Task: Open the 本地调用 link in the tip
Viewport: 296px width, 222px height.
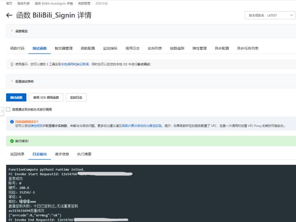Action: (x=67, y=64)
